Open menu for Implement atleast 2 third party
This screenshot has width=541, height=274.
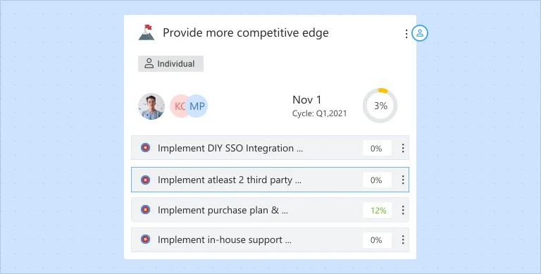[x=403, y=180]
